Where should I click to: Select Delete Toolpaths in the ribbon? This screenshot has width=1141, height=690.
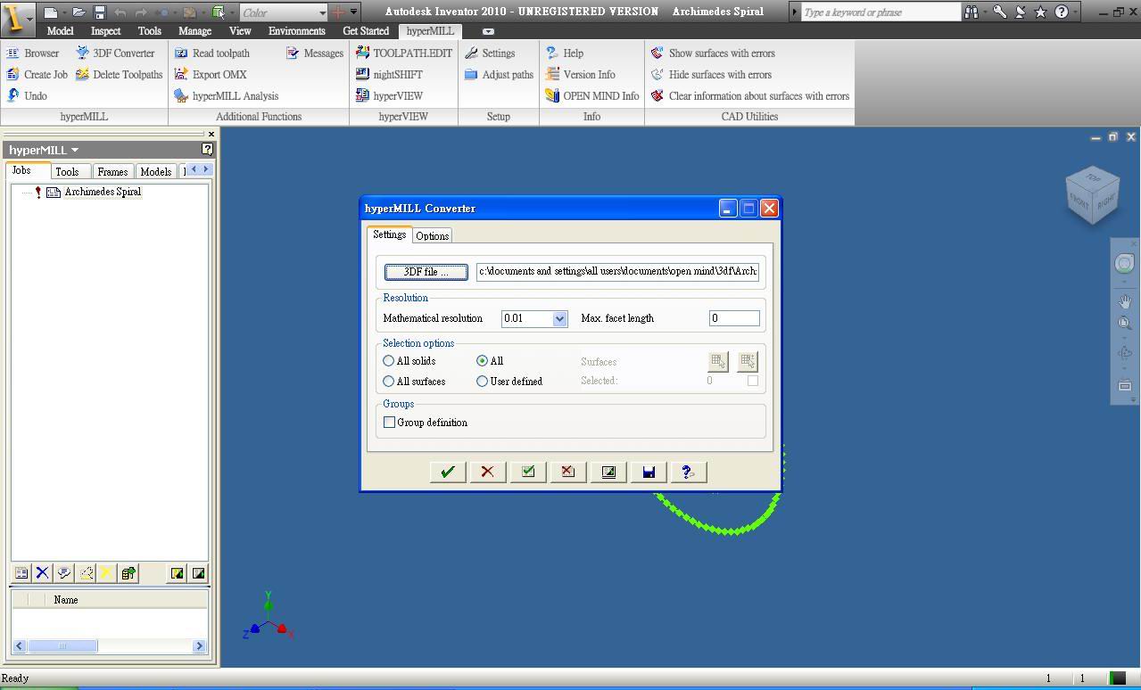120,75
